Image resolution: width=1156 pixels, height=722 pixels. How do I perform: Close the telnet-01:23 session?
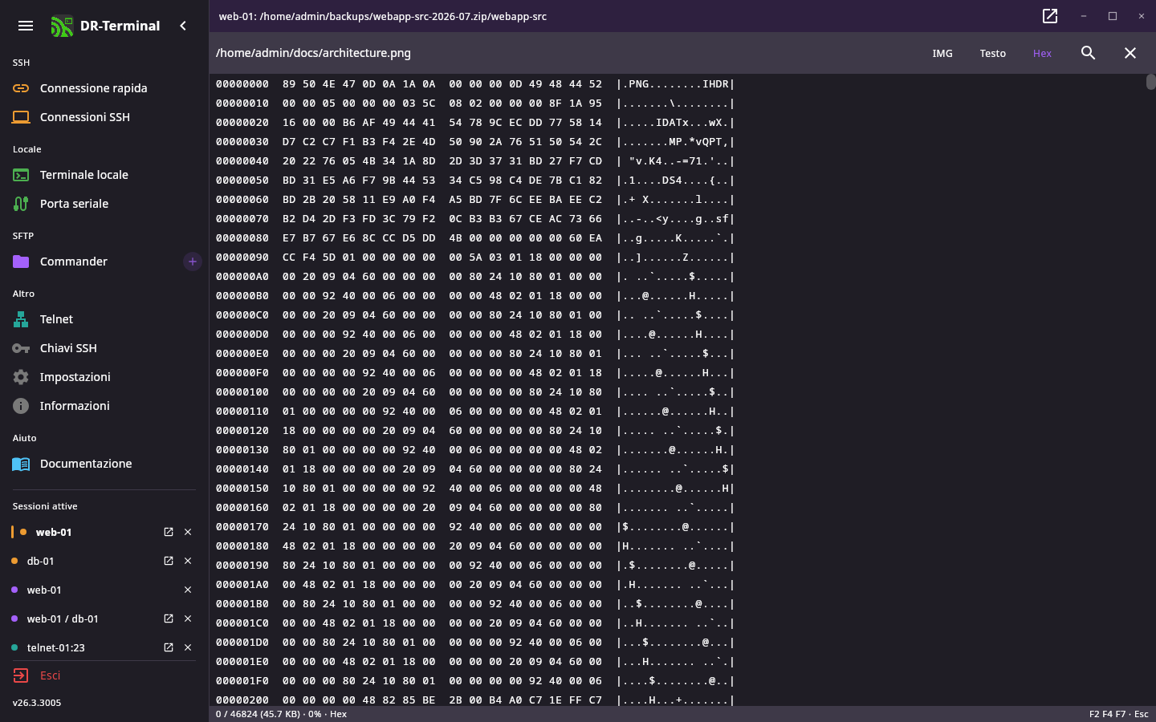(188, 647)
